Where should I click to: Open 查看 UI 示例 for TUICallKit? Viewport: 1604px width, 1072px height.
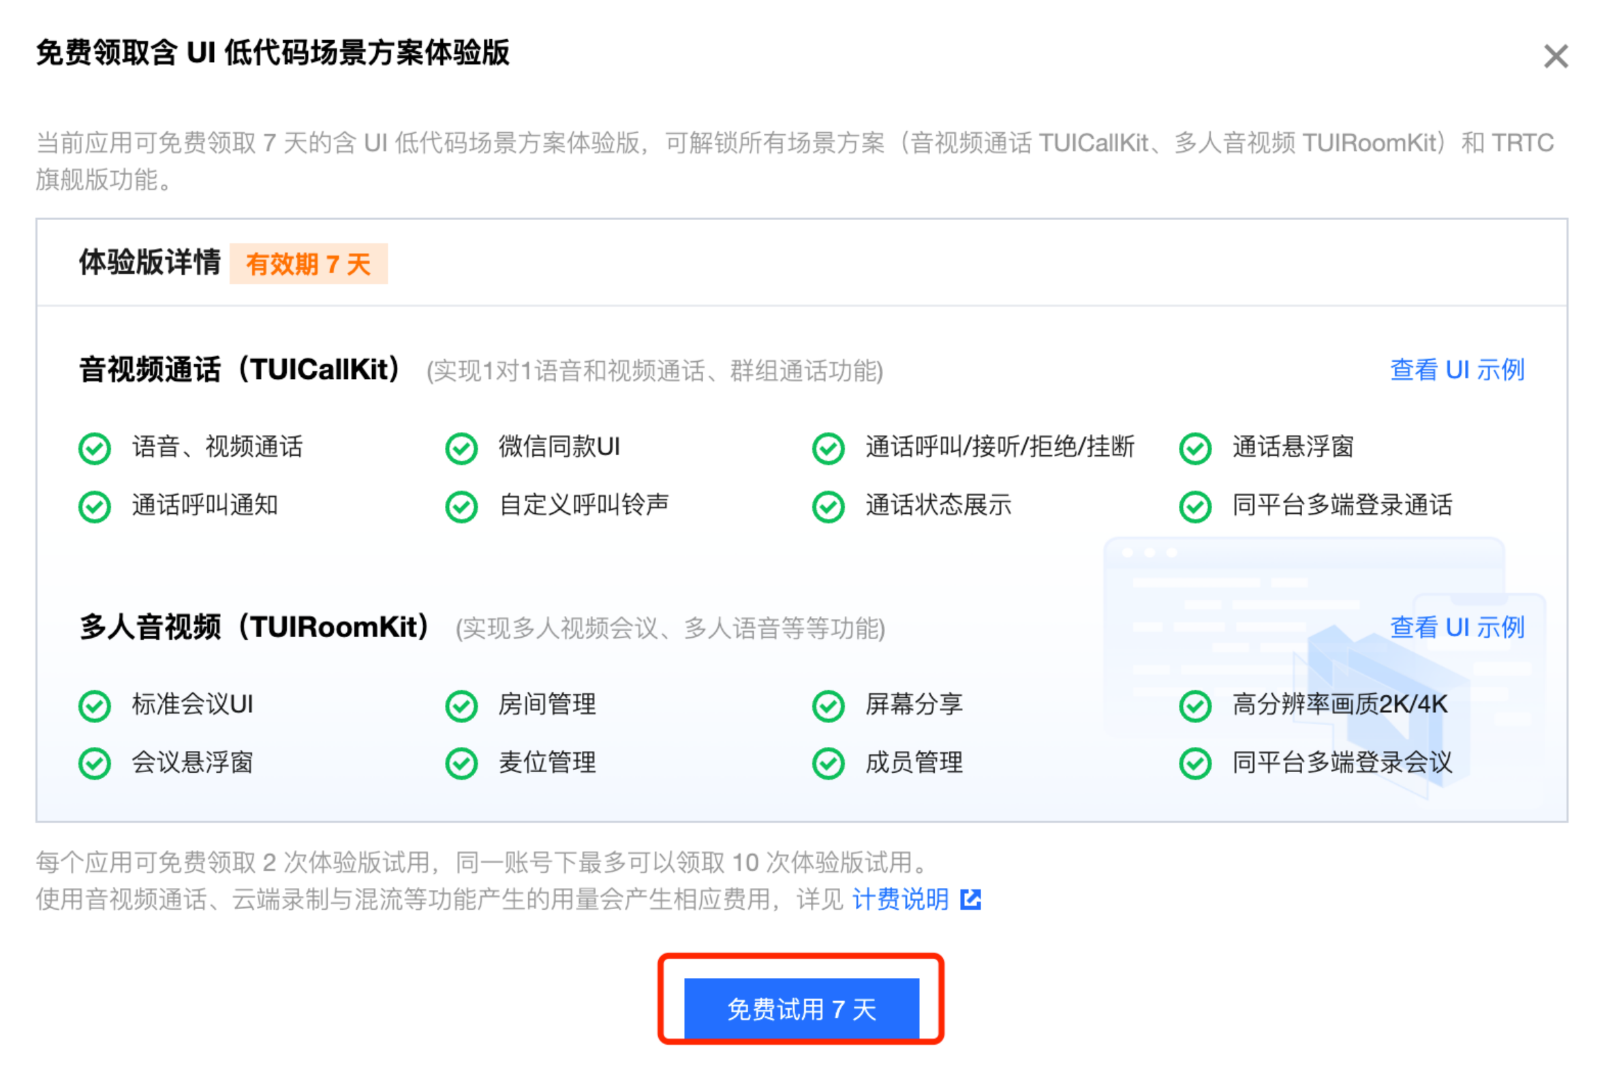(x=1456, y=370)
